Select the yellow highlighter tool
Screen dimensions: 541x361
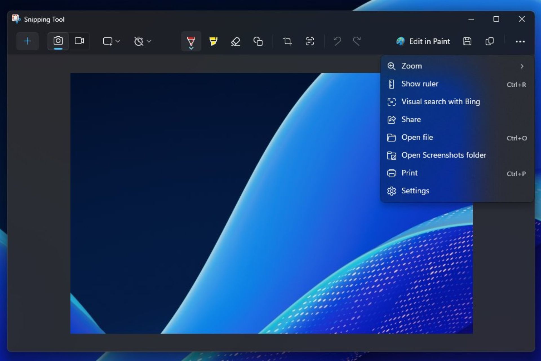213,41
